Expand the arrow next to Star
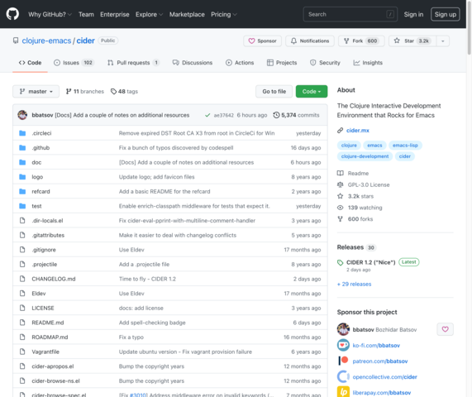This screenshot has height=397, width=472. (443, 41)
